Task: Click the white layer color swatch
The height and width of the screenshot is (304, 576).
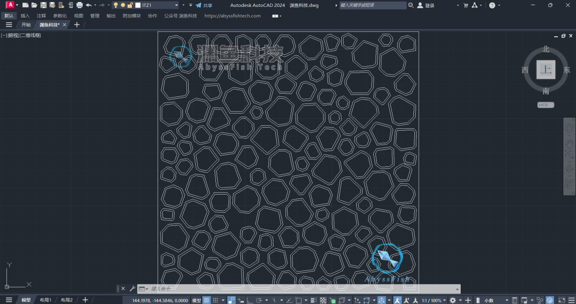Action: [x=138, y=5]
